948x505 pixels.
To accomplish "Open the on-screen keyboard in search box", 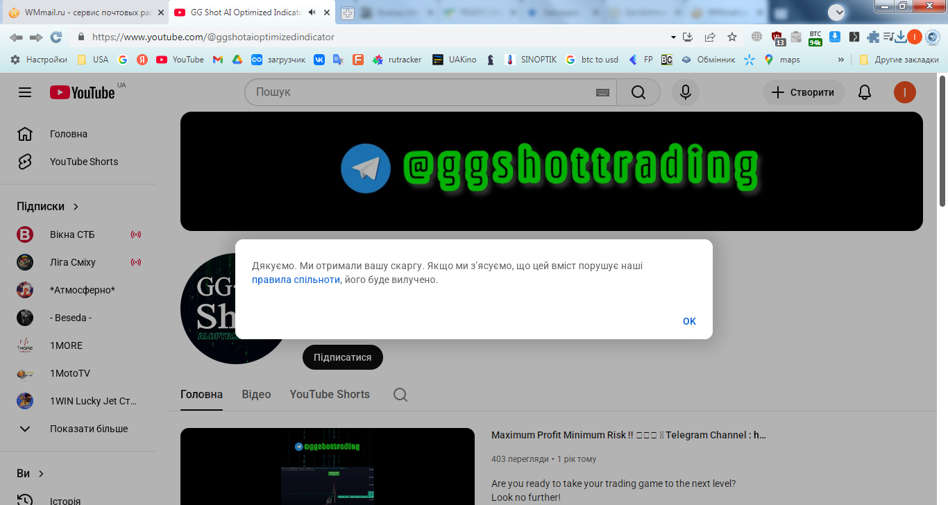I will [602, 92].
